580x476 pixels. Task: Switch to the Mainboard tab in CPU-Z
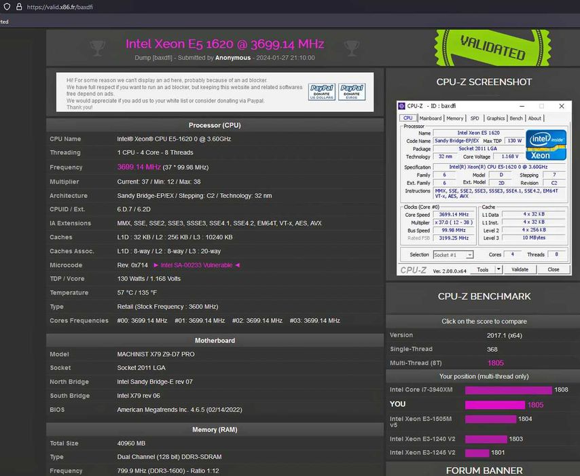coord(430,118)
